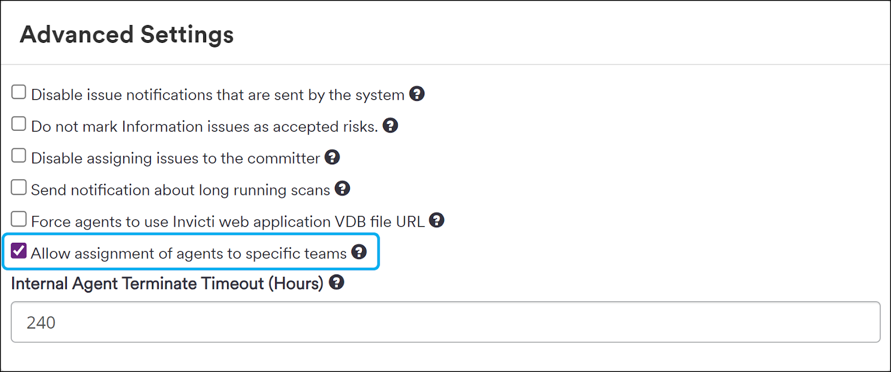Select the 'Advanced Settings' heading
The image size is (891, 372).
[x=126, y=35]
